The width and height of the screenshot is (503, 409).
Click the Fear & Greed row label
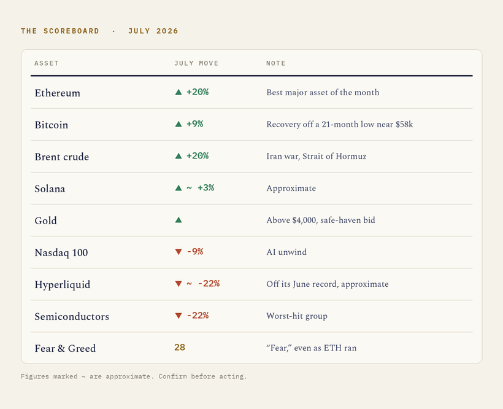[65, 348]
